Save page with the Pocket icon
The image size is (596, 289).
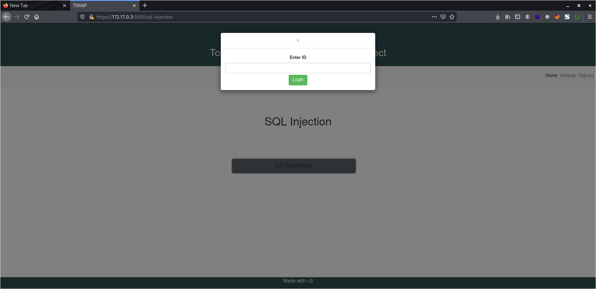click(x=443, y=17)
